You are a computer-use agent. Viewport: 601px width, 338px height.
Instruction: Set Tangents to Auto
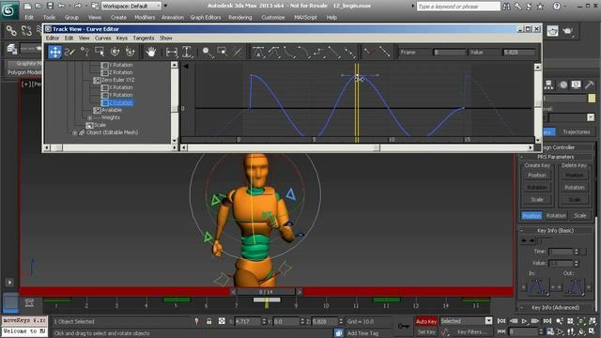click(258, 52)
